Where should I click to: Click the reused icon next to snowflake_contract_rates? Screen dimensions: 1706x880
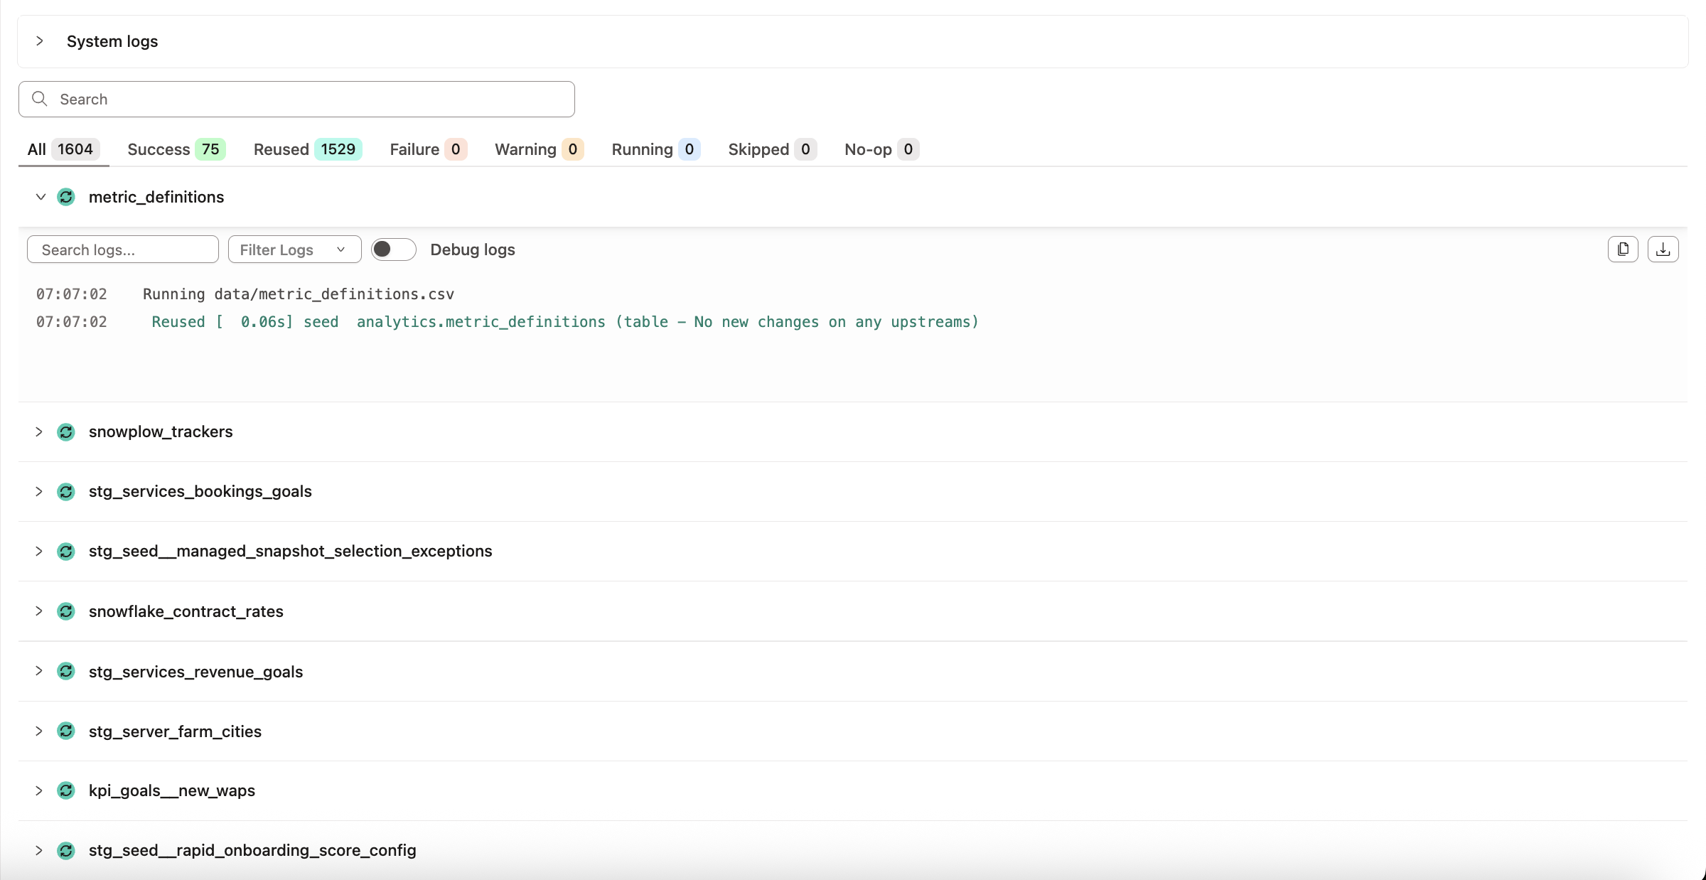[x=66, y=611]
